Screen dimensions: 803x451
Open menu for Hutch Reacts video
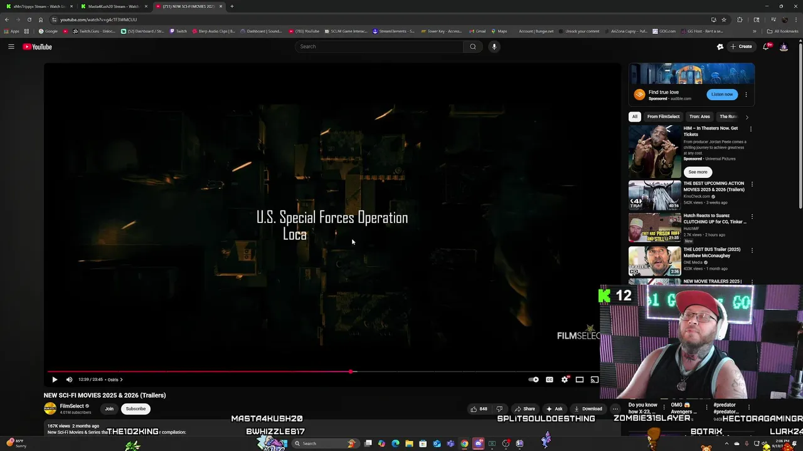[x=752, y=217]
